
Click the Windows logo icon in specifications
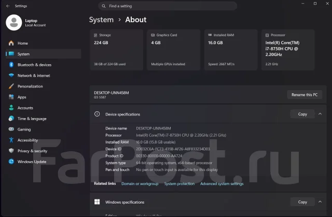point(97,202)
